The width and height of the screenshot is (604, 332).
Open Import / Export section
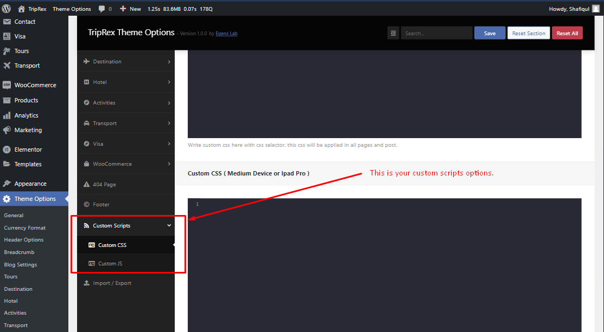pos(126,283)
